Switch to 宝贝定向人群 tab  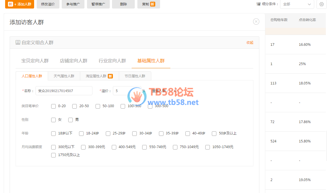35,61
